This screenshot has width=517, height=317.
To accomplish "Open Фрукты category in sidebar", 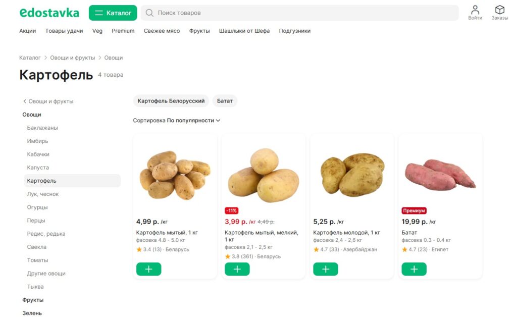I will click(33, 300).
